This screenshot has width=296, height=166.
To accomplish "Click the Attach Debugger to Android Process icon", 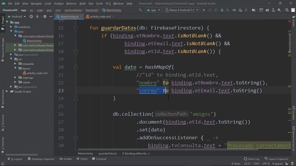I will (240, 10).
